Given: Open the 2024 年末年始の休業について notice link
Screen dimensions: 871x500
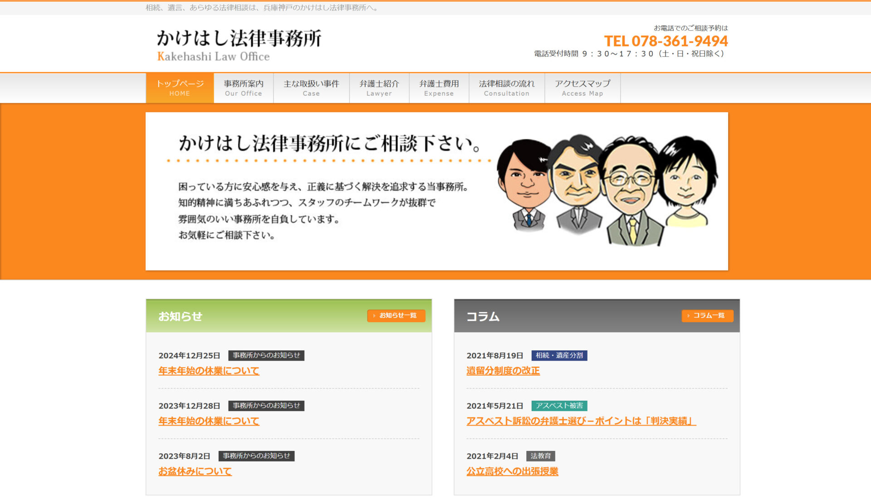Looking at the screenshot, I should coord(209,371).
